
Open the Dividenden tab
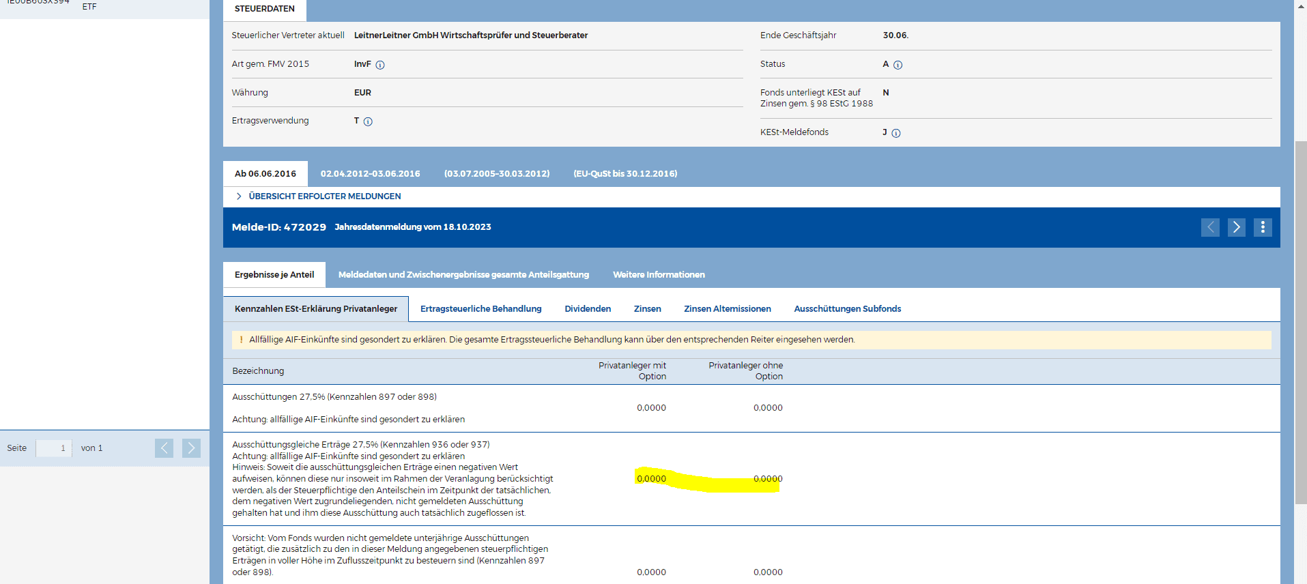[588, 309]
